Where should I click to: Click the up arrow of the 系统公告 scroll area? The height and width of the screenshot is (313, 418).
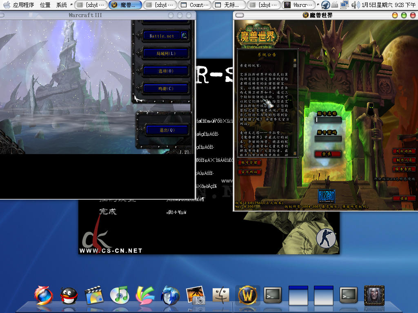295,60
